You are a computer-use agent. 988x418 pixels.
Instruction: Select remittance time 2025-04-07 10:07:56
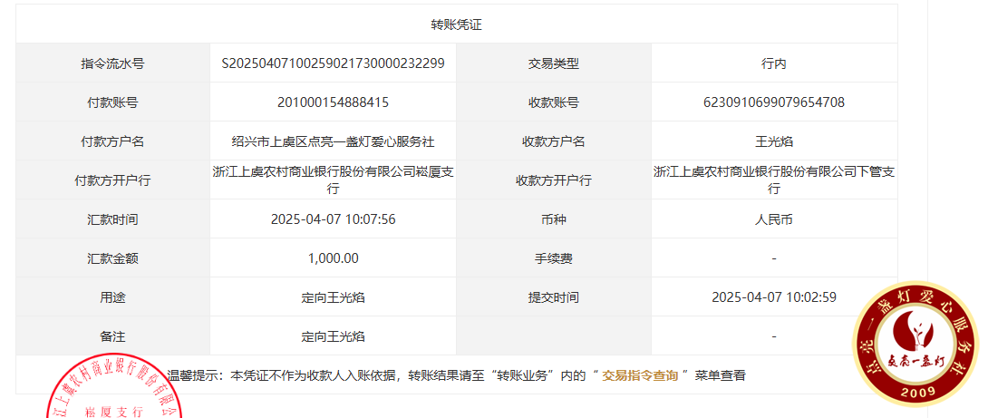coord(333,219)
